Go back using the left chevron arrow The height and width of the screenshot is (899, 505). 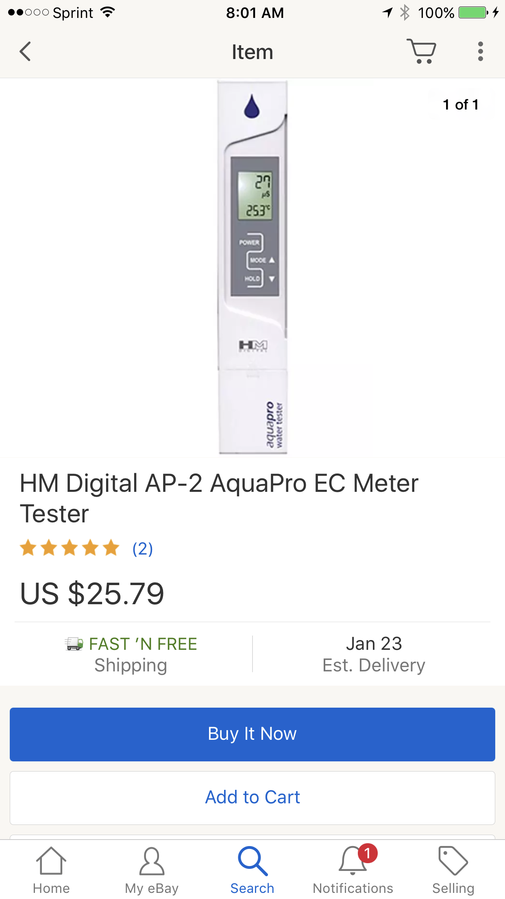(25, 52)
